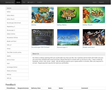The width and height of the screenshot is (112, 90).
Task: Click the Date column header
Action: (x=50, y=88)
